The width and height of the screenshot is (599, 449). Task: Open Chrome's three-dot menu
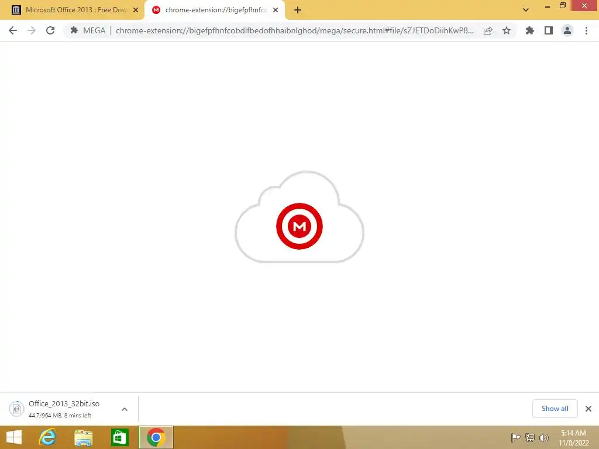[x=586, y=30]
